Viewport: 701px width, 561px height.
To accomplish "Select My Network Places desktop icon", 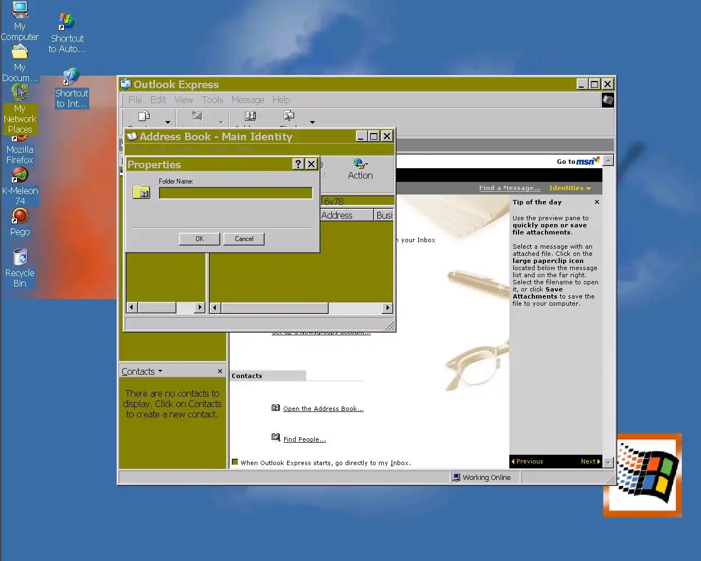I will tap(20, 111).
